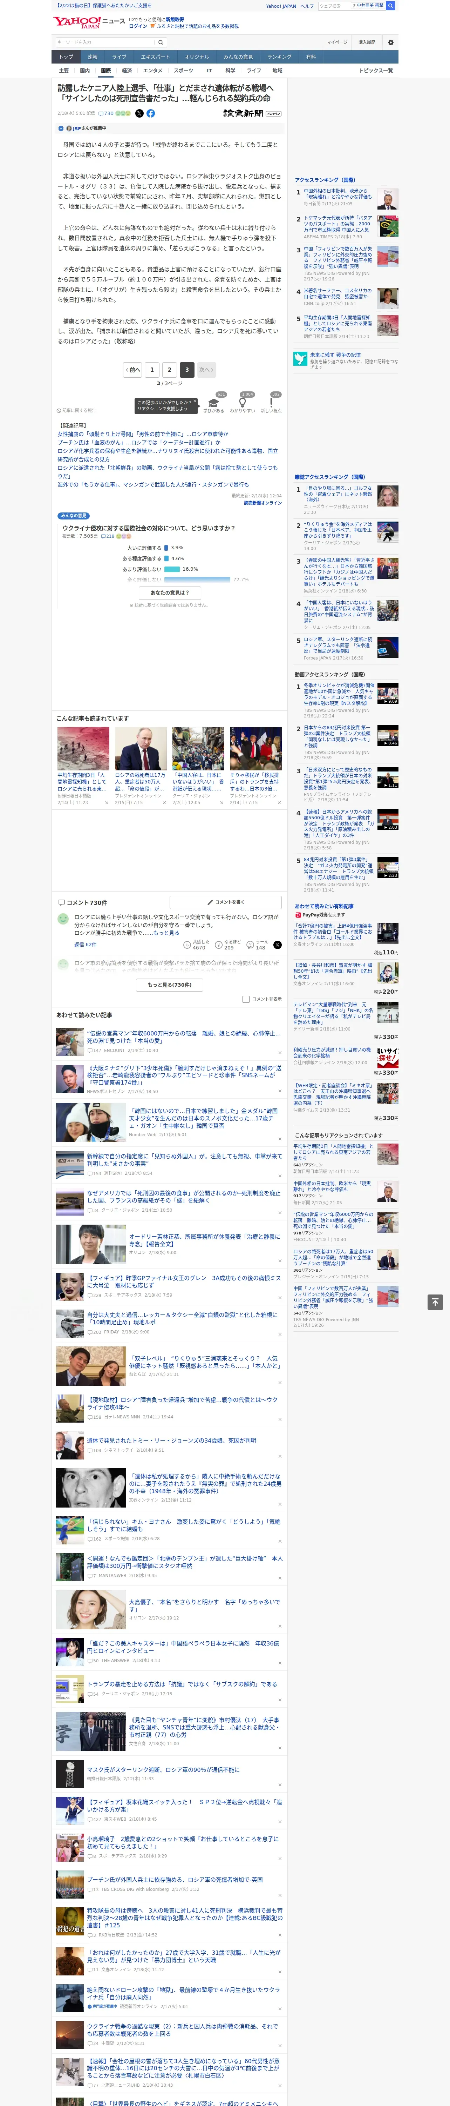This screenshot has width=450, height=2106.
Task: Click あなたの意見は？ poll button
Action: click(170, 593)
